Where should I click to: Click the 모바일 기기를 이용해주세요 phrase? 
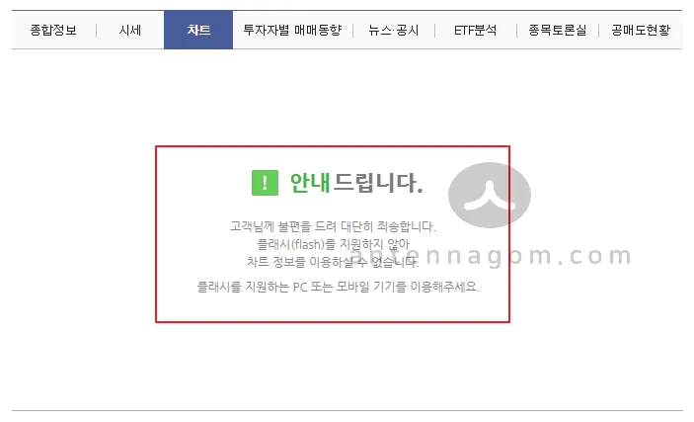click(x=408, y=287)
